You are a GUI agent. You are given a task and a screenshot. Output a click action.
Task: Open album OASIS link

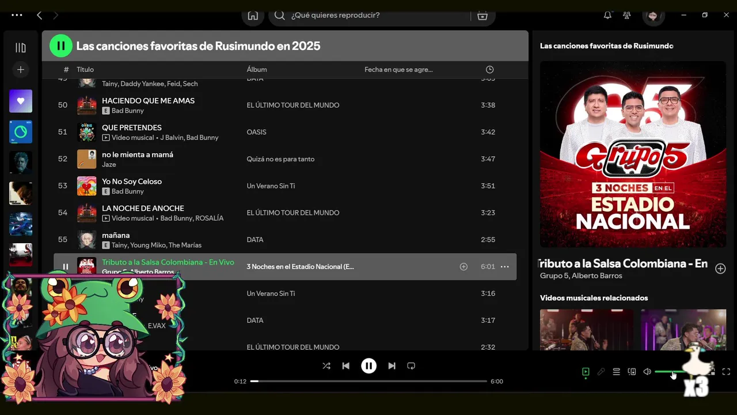256,132
